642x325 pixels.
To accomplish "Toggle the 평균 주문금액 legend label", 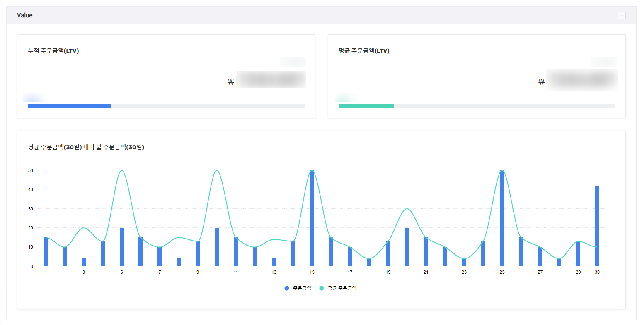I will (x=342, y=288).
